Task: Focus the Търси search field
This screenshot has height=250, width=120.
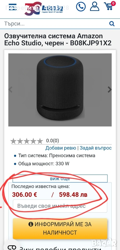Action: pos(56,24)
